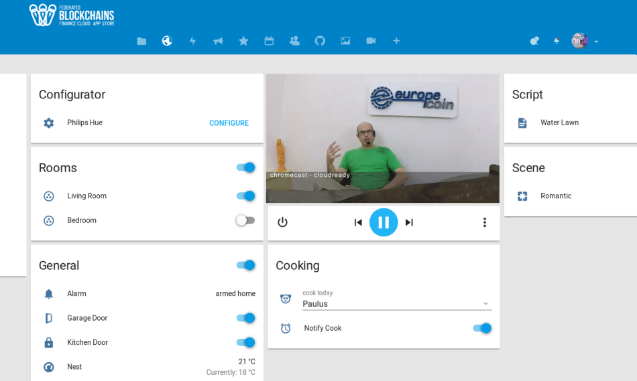Image resolution: width=637 pixels, height=381 pixels.
Task: Click the Kitchen Door lock icon
Action: [x=49, y=342]
